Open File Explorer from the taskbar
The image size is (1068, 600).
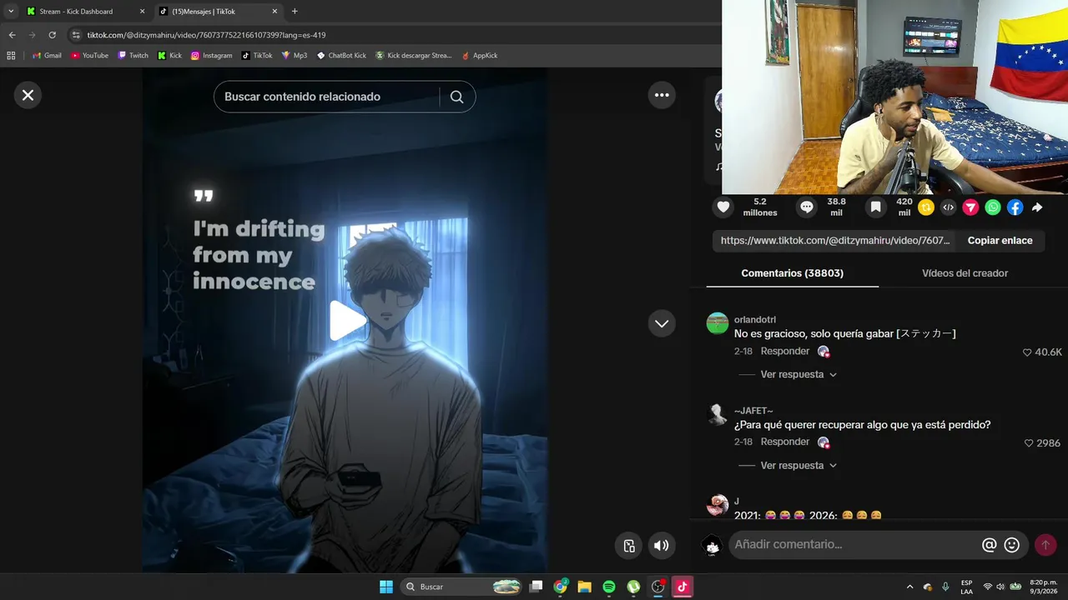tap(584, 587)
